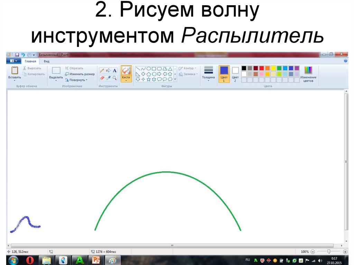This screenshot has height=265, width=354.
Task: Switch to the Вид ribbon tab
Action: click(x=46, y=61)
